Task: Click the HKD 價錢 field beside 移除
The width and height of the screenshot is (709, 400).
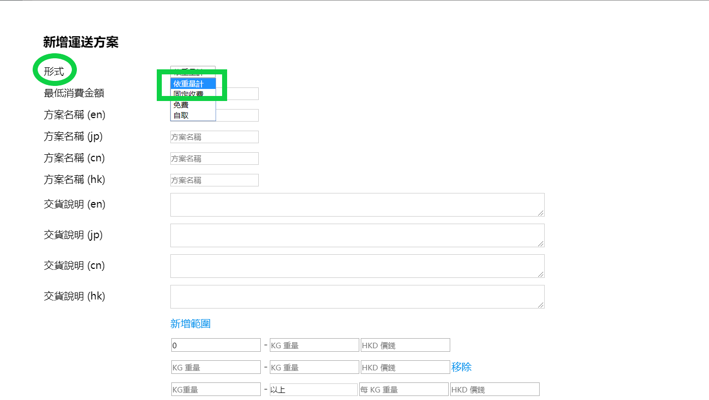Action: pos(405,367)
